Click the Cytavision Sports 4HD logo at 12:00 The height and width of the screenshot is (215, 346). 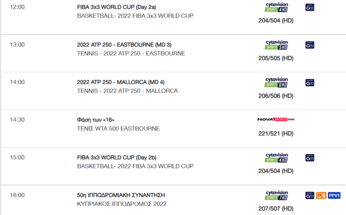coord(276,7)
